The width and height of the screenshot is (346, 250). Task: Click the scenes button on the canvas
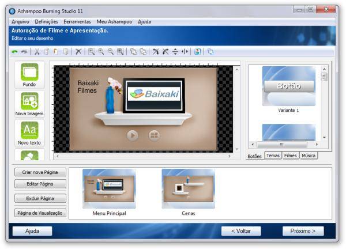[154, 135]
